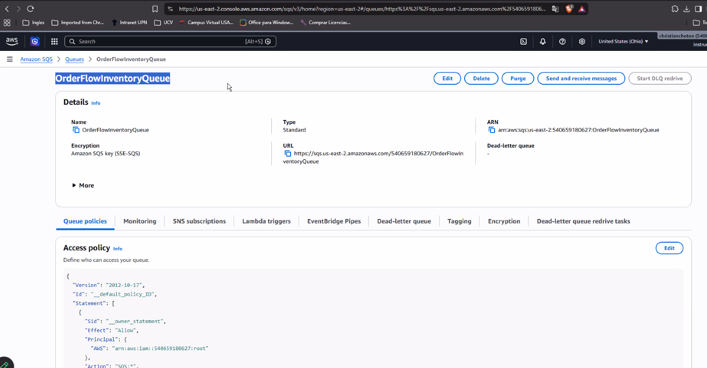
Task: Open AWS console settings gear
Action: pos(582,41)
